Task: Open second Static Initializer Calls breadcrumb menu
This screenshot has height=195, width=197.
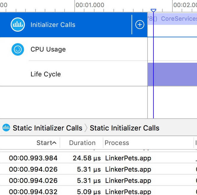Action: (124, 128)
